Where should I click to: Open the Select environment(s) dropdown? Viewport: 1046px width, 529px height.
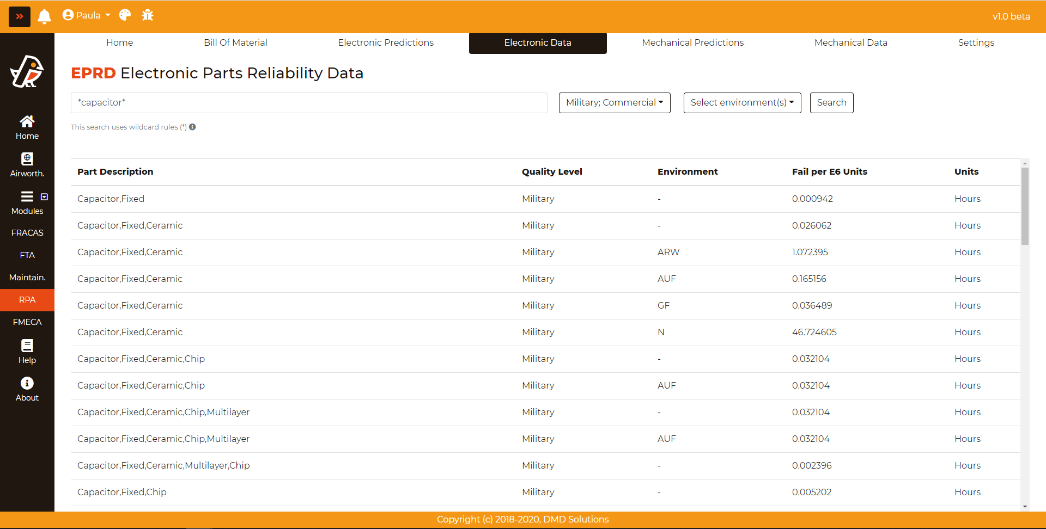coord(743,103)
